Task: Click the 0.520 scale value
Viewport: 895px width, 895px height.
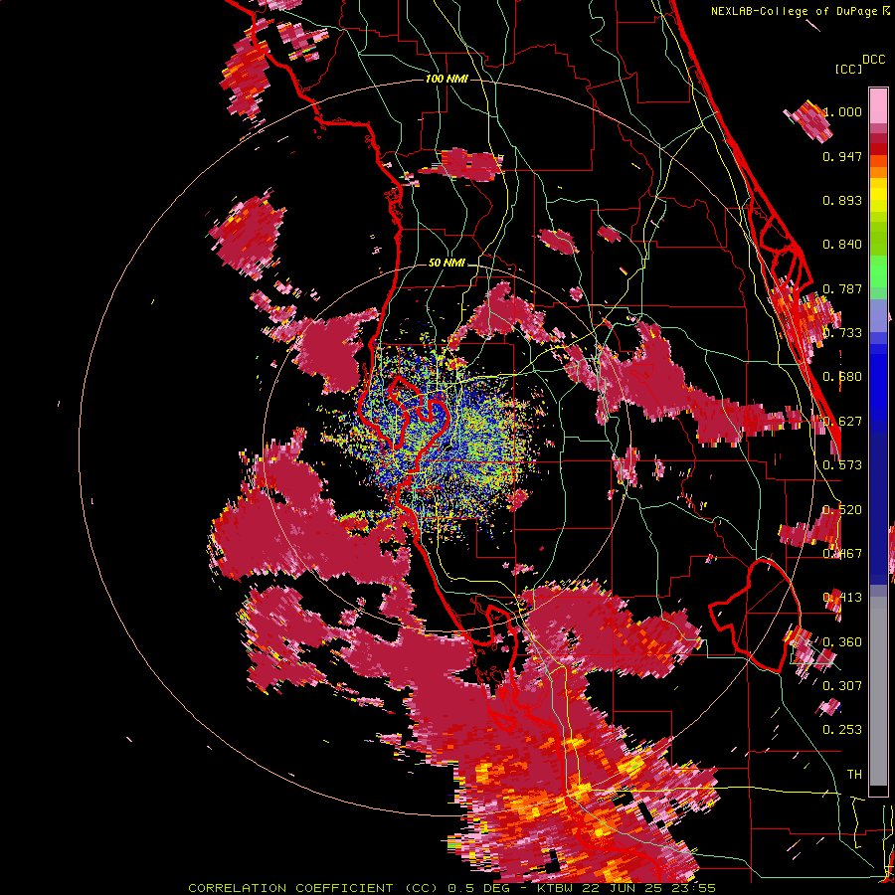Action: (x=842, y=510)
